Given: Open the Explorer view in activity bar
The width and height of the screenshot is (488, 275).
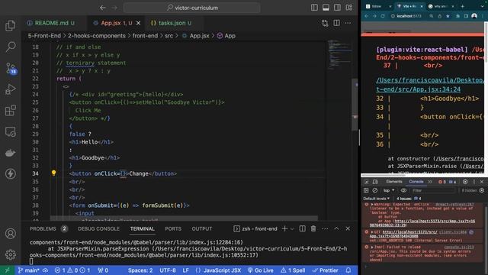Looking at the screenshot, I should (10, 26).
